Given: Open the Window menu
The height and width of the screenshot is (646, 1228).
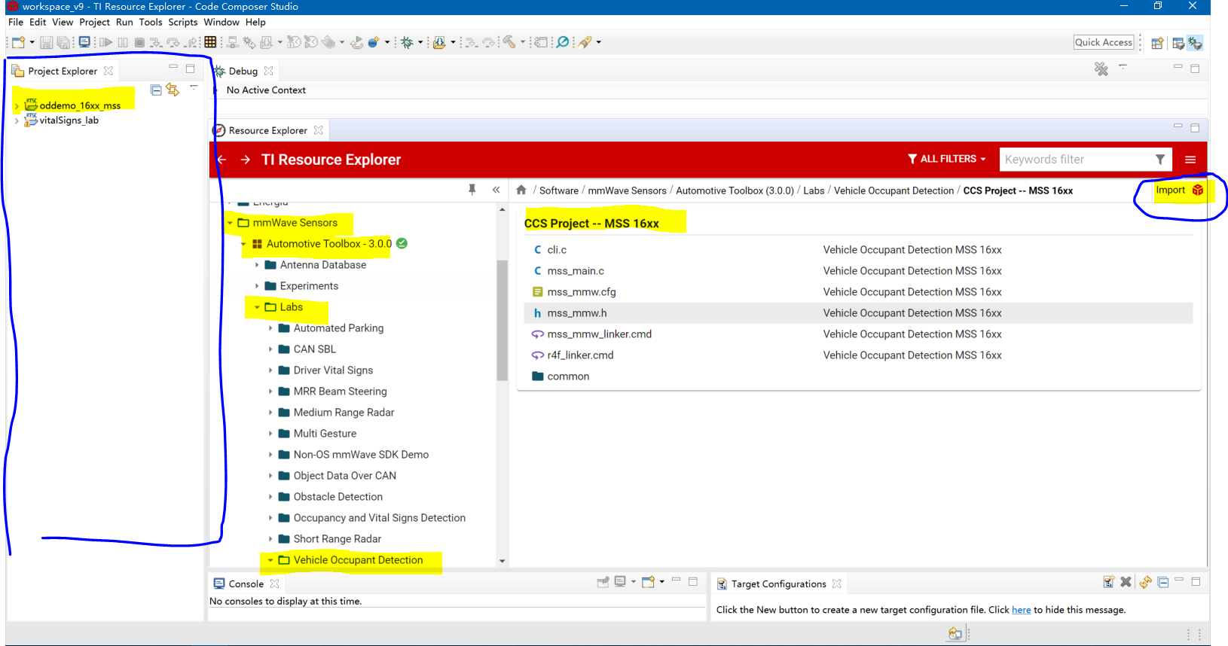Looking at the screenshot, I should click(x=221, y=22).
